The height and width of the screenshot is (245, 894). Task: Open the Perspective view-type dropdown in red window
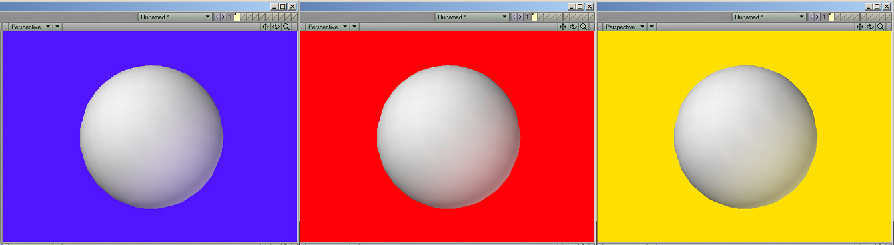click(x=327, y=27)
